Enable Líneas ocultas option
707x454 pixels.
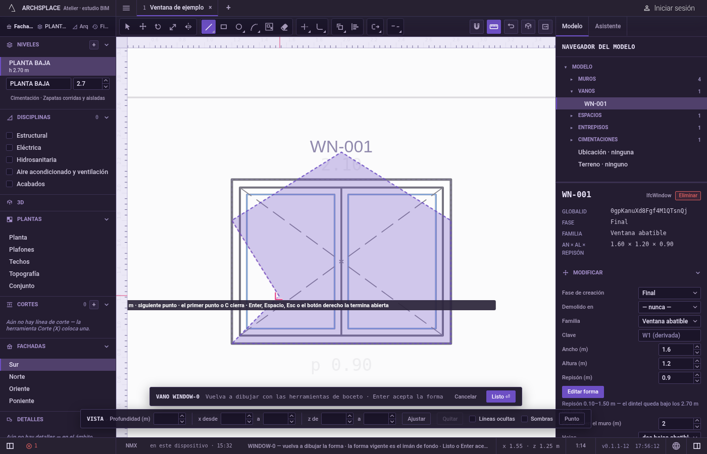(x=472, y=419)
